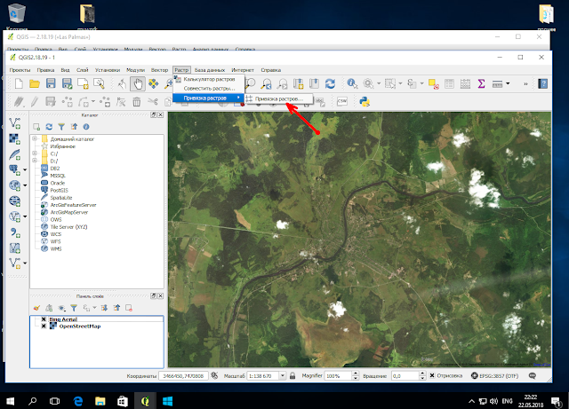Expand hidden toolbar items with » chevron
This screenshot has width=569, height=409.
pyautogui.click(x=525, y=84)
